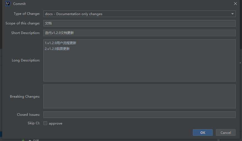Click inside the Breaking Changes text area
Image resolution: width=242 pixels, height=141 pixels.
tap(139, 96)
